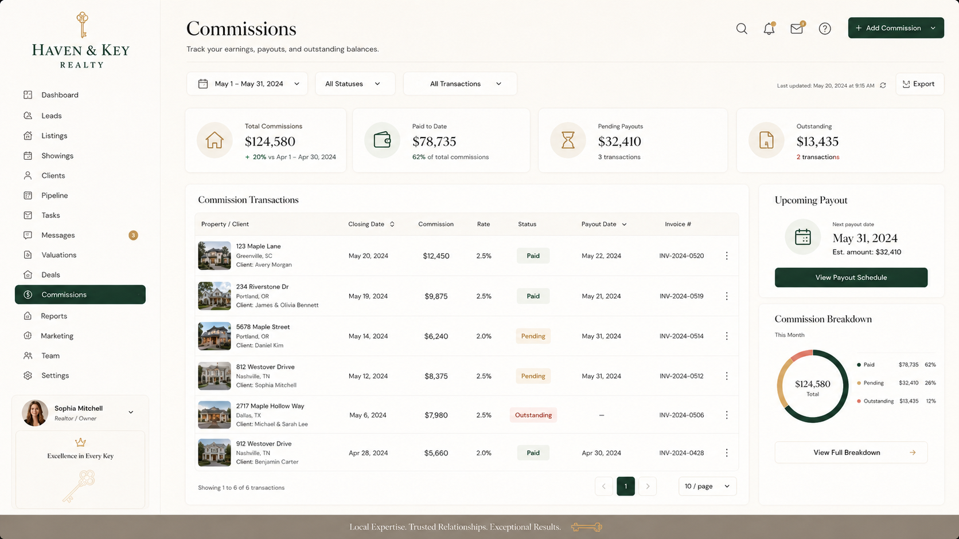Open Reports in the sidebar
This screenshot has width=959, height=539.
point(80,316)
